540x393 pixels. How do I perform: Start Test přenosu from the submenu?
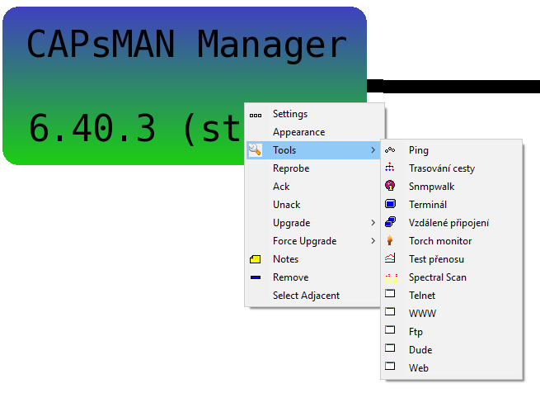452,259
